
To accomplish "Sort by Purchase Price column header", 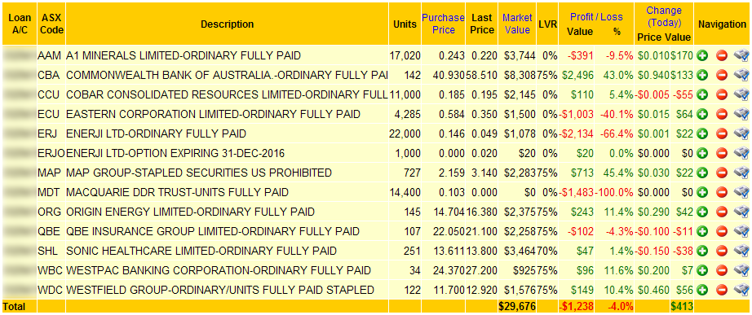I will [443, 24].
